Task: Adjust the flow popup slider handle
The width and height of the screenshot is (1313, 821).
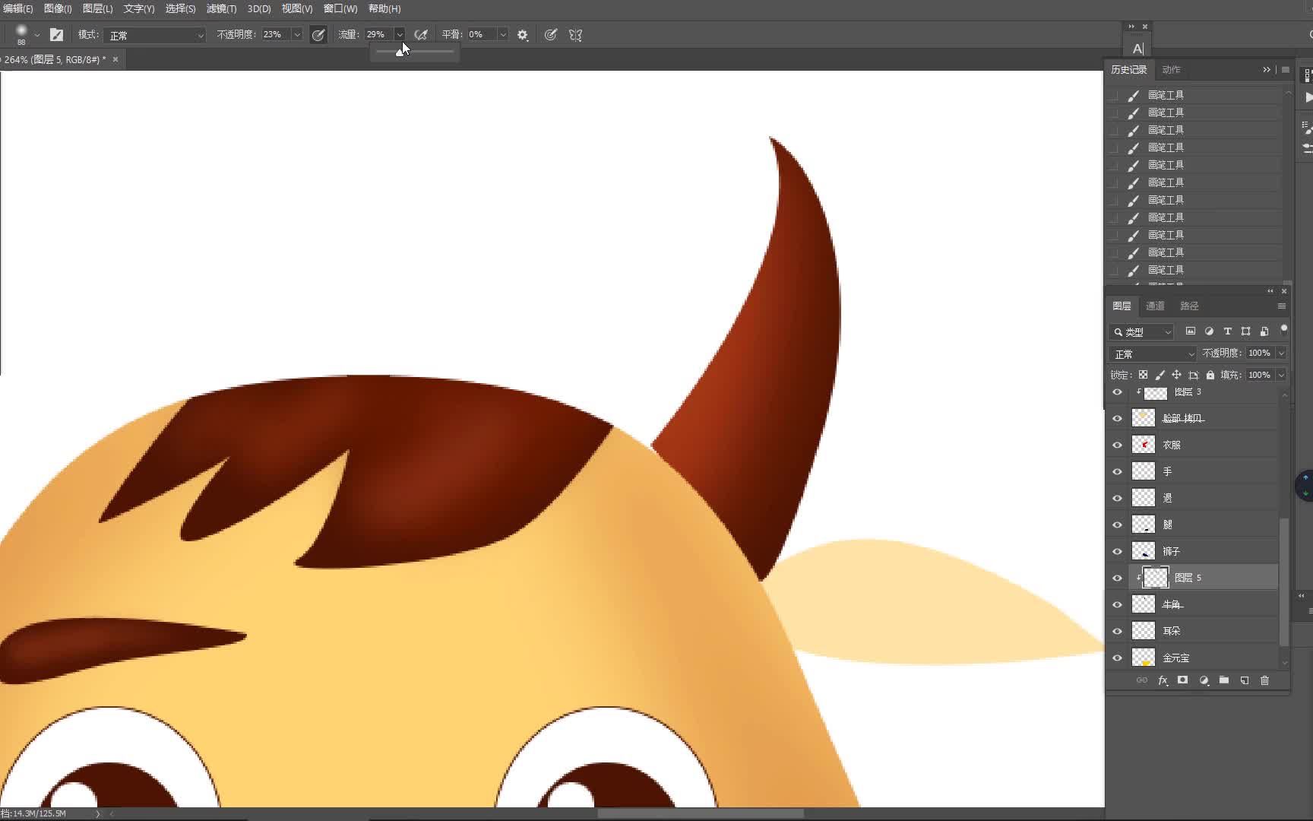Action: point(400,52)
